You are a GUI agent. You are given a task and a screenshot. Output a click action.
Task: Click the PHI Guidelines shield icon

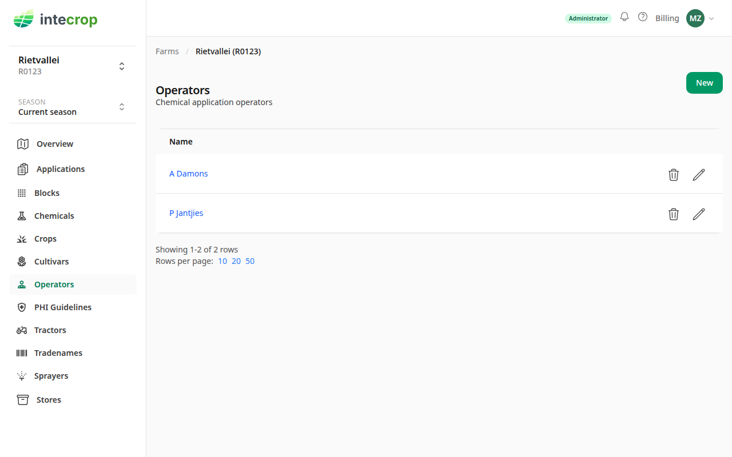(22, 307)
